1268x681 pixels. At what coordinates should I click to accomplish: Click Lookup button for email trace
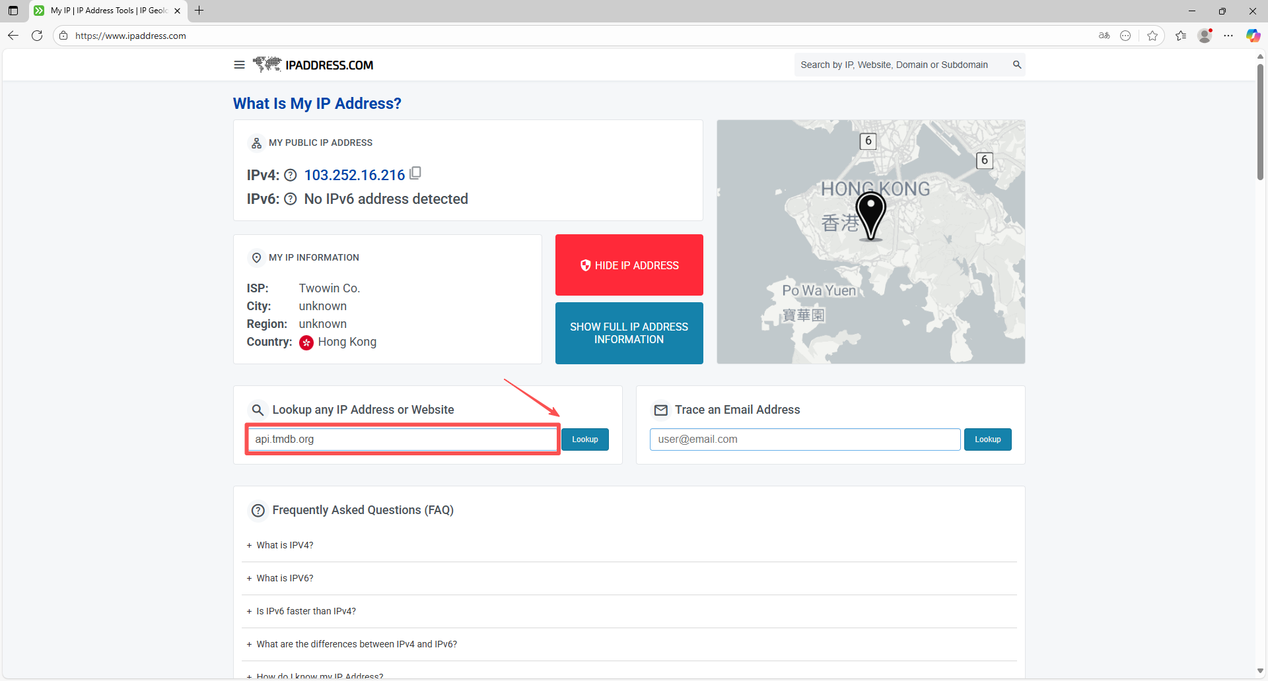(x=988, y=439)
